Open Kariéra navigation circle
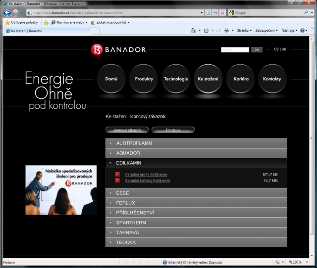This screenshot has height=268, width=317. tap(240, 79)
